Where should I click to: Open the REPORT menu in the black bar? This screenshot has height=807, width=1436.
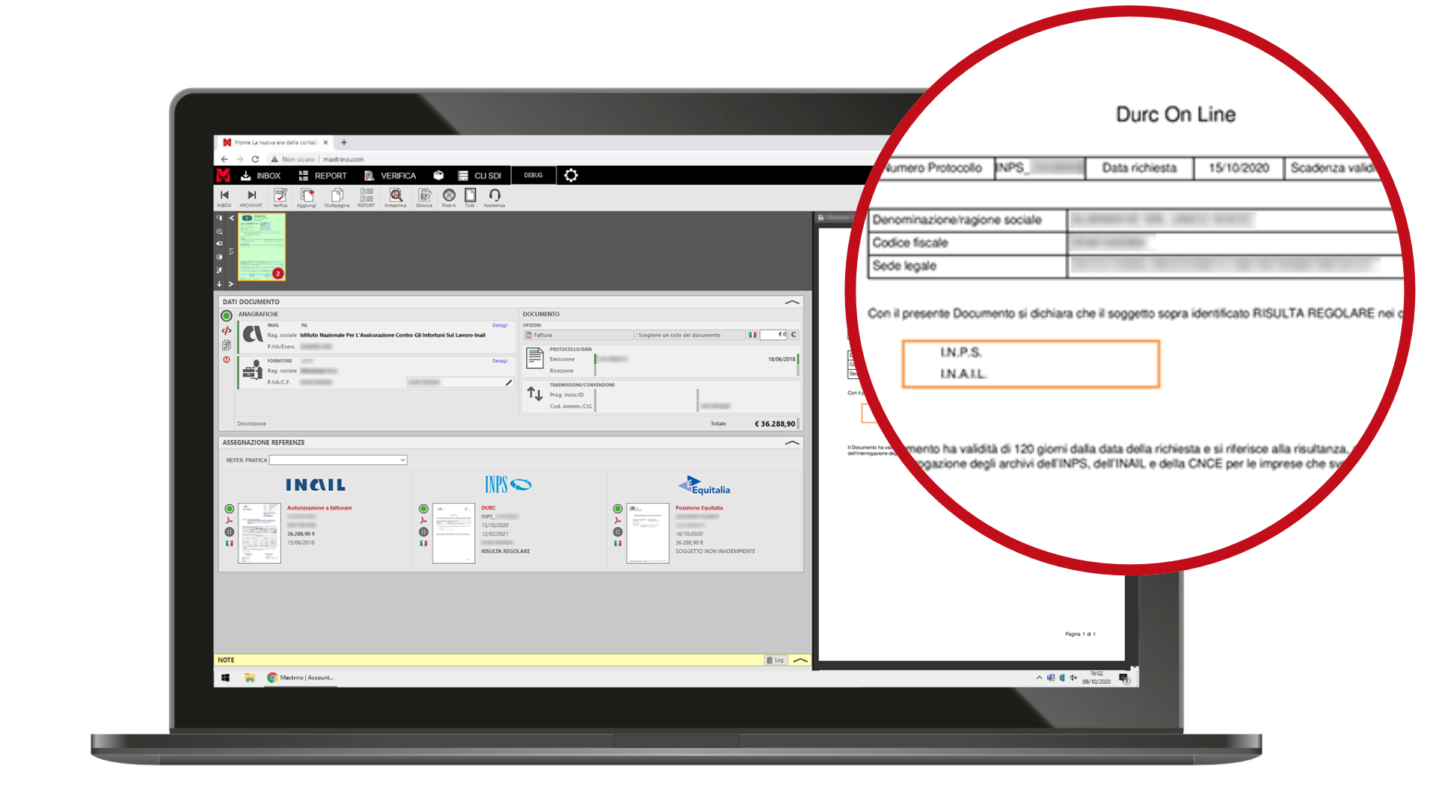(x=323, y=176)
